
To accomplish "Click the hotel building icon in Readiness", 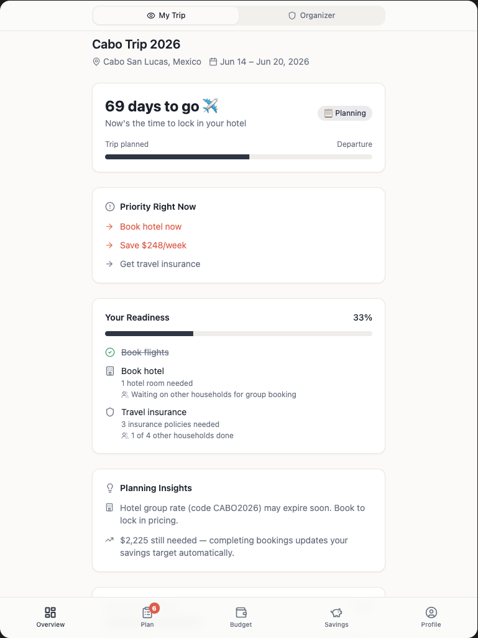I will point(110,371).
